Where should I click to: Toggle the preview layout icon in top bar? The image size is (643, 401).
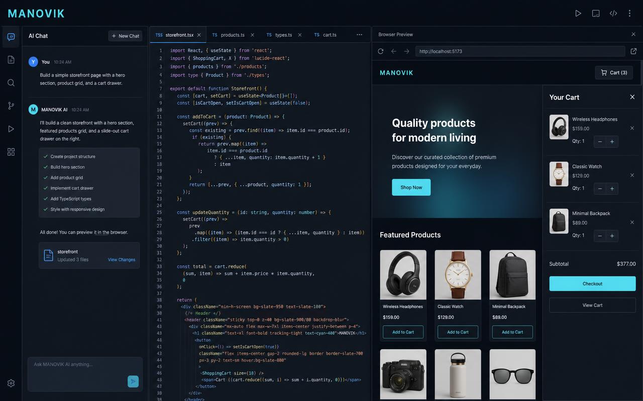596,14
